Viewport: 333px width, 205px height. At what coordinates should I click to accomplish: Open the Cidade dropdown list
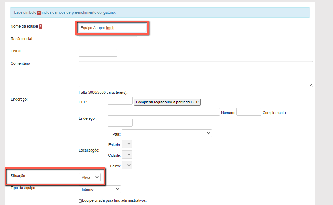pos(127,155)
